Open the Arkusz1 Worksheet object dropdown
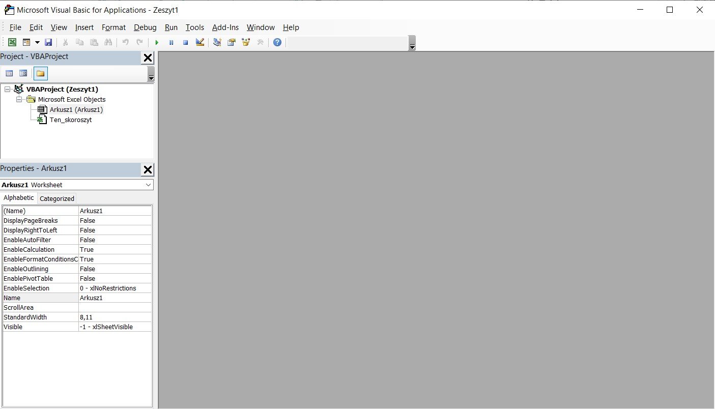 [x=148, y=185]
